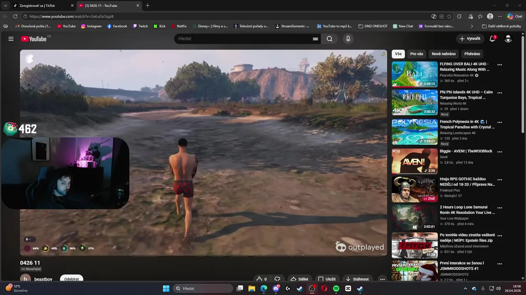This screenshot has height=295, width=526.
Task: Open options for První interakce se ženou video
Action: coord(500,264)
